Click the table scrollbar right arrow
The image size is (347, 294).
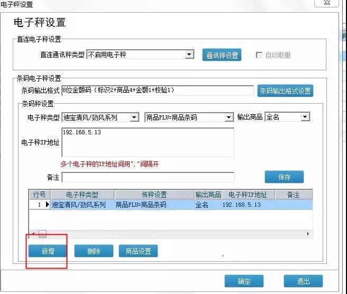tap(308, 234)
